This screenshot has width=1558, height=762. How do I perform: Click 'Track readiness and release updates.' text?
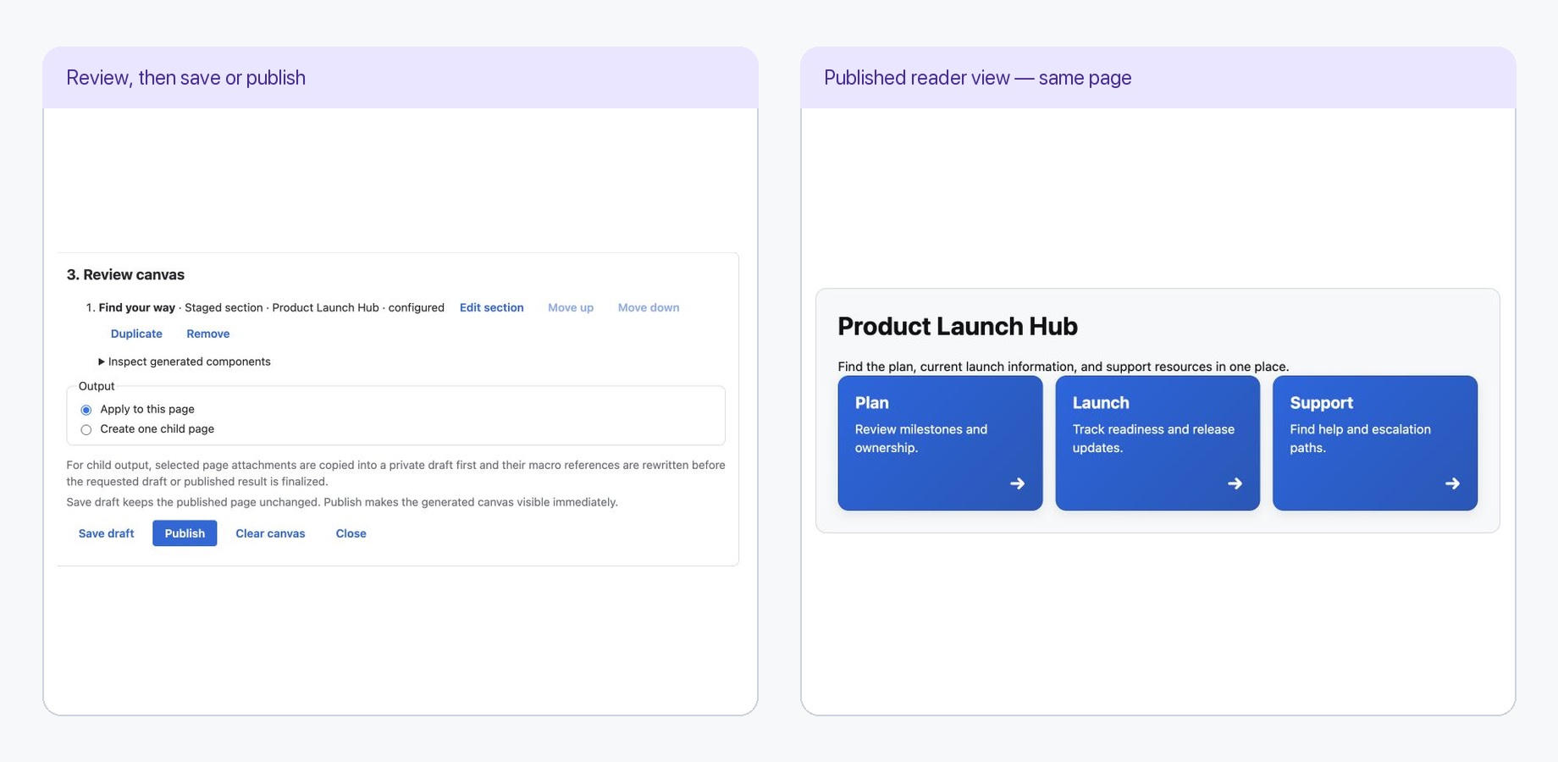(1153, 439)
